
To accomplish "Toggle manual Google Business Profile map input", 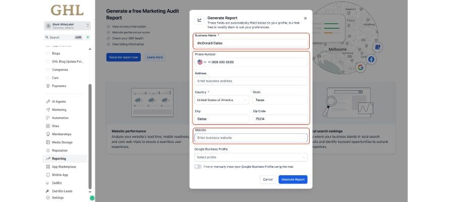I will [x=198, y=167].
